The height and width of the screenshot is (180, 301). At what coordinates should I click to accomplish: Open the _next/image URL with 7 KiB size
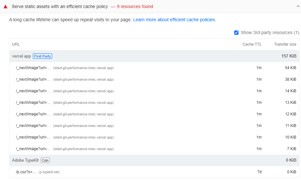tap(33, 149)
